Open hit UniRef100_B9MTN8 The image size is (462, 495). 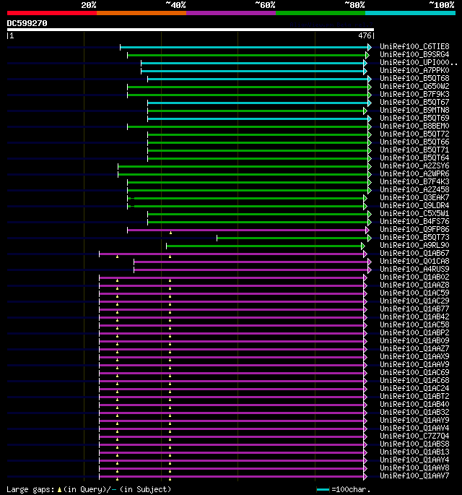[414, 110]
